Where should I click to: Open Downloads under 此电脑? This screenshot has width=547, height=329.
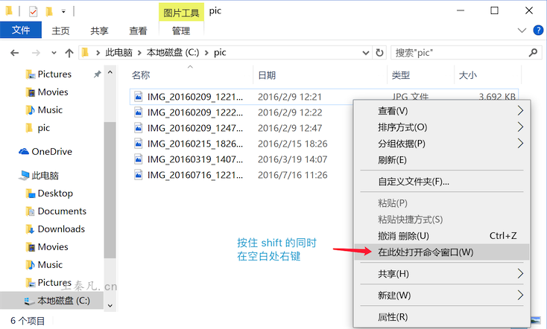(x=55, y=229)
